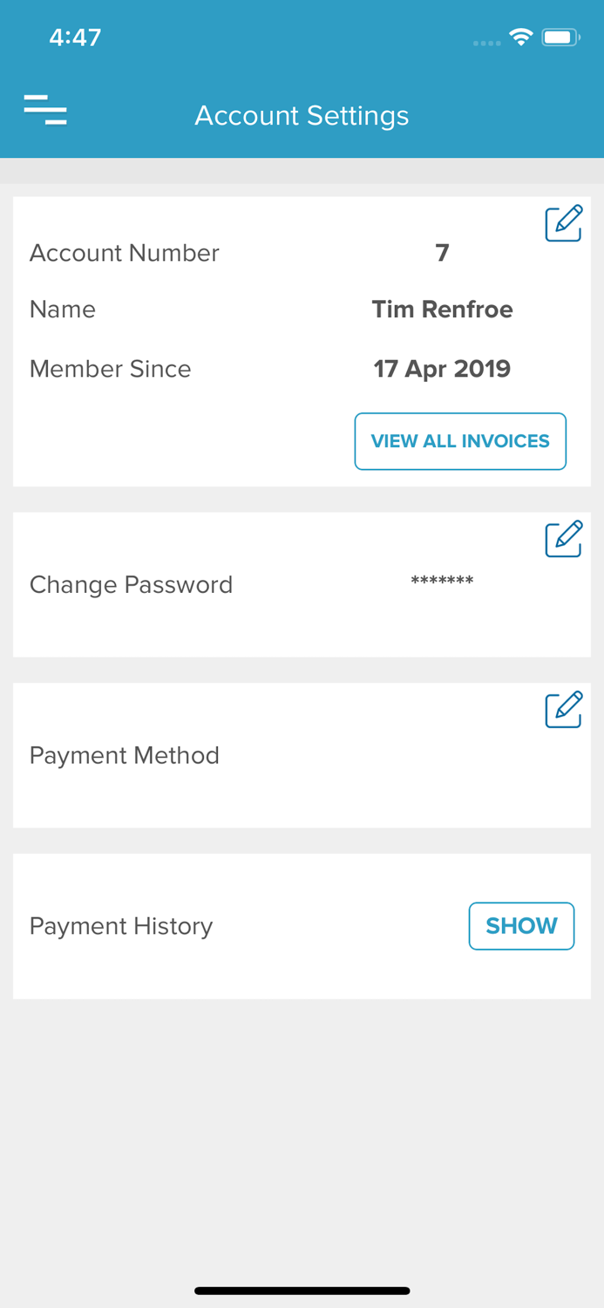
Task: Show the Payment History
Action: click(521, 925)
